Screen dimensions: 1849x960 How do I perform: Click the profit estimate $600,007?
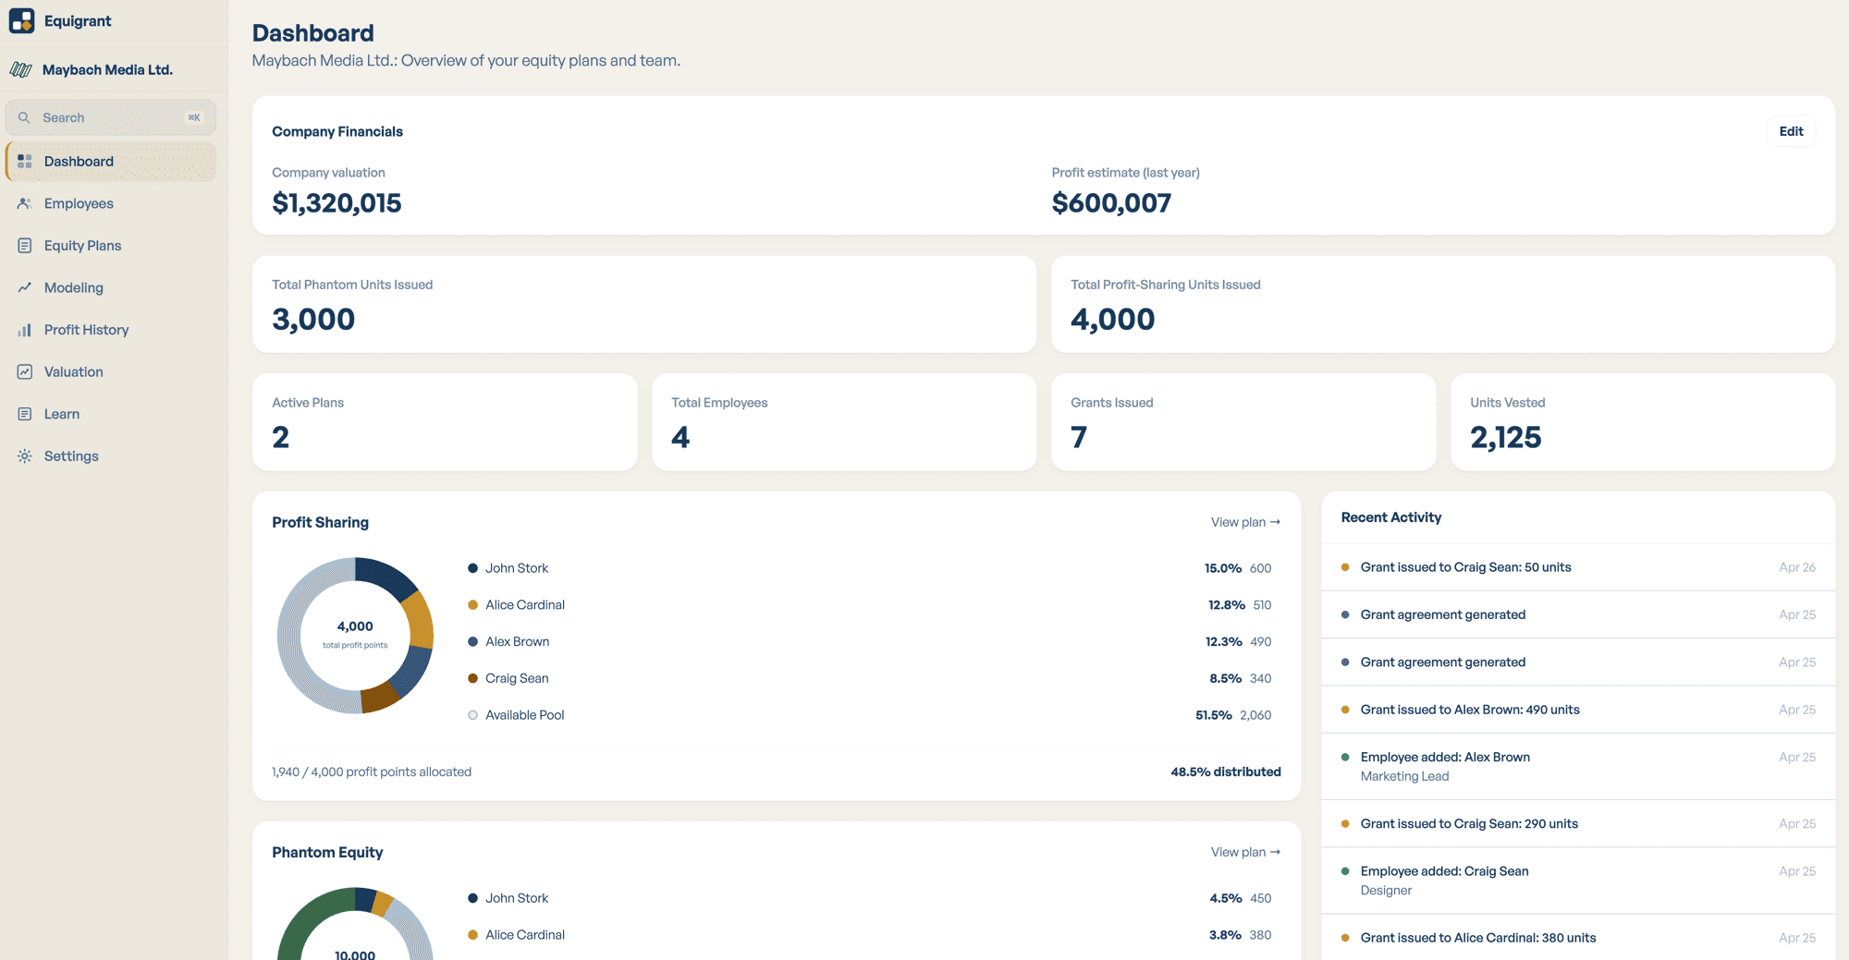tap(1111, 203)
